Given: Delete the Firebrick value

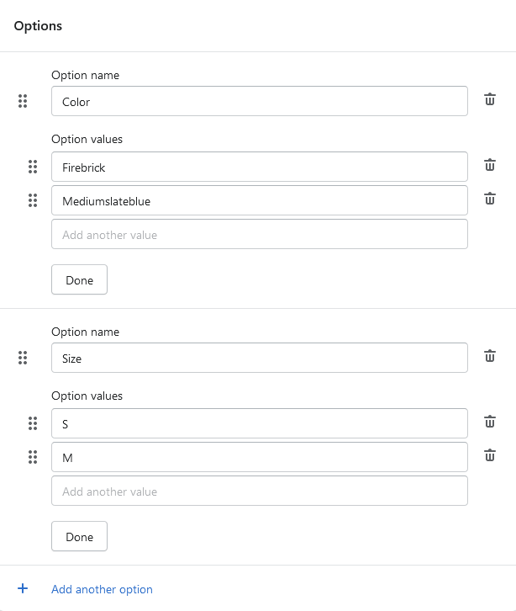Looking at the screenshot, I should click(490, 166).
